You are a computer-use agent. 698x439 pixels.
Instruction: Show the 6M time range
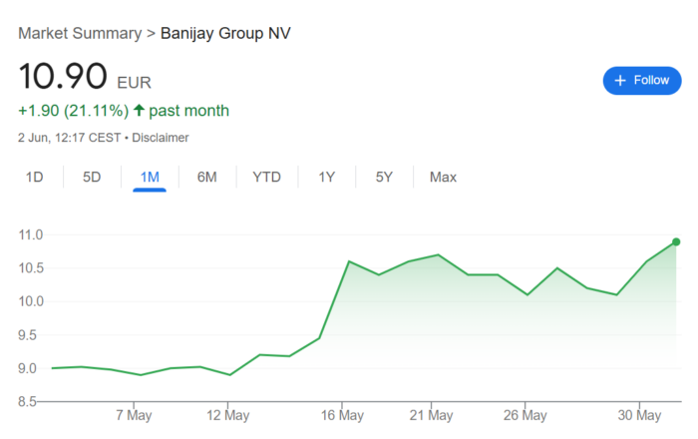coord(207,177)
